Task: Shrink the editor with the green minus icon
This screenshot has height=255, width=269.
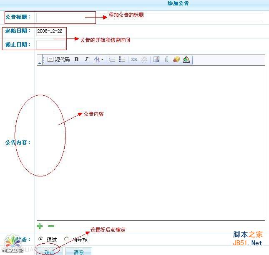Action: tap(51, 226)
